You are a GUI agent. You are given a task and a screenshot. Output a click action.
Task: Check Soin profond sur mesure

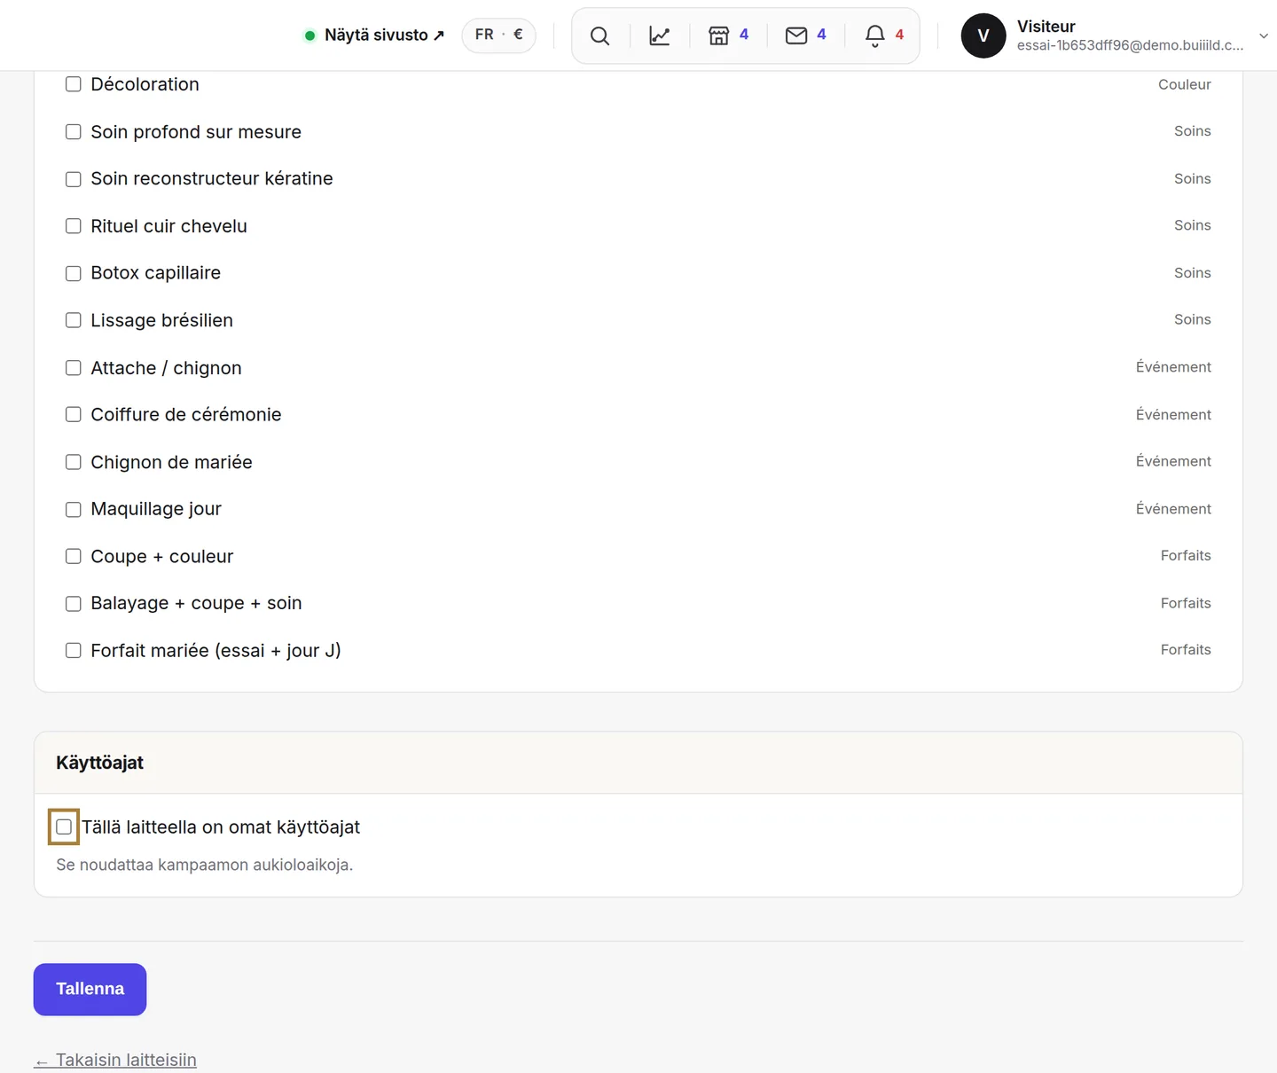pos(74,131)
